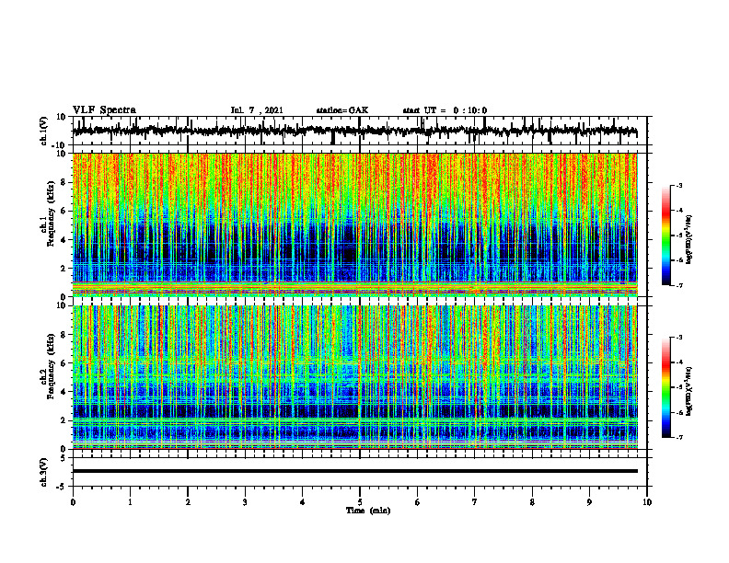
Task: Click the '8' kHz tick on ch.1 spectrogram axis
Action: [x=64, y=182]
